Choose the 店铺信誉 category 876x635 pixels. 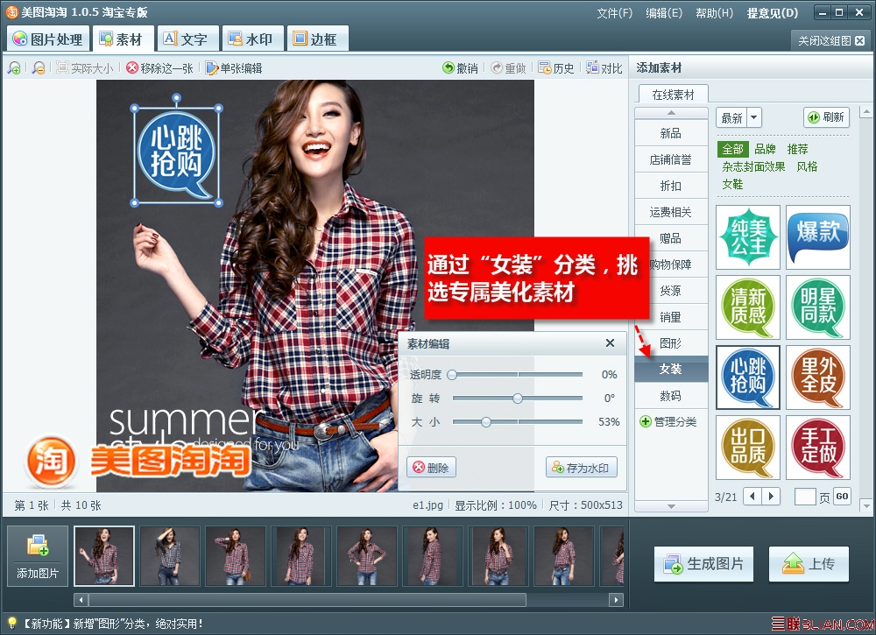pos(671,159)
